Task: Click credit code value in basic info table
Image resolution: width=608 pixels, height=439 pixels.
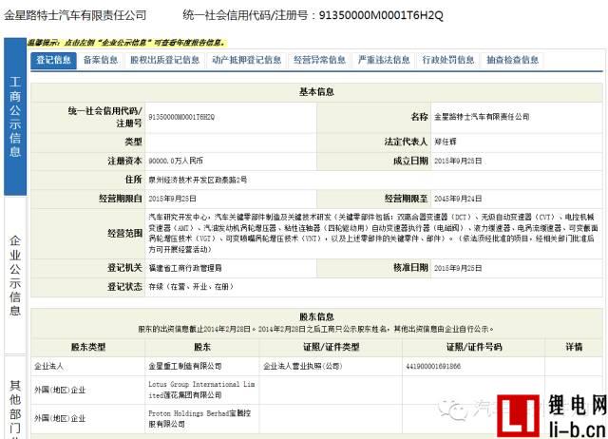Action: pos(181,117)
